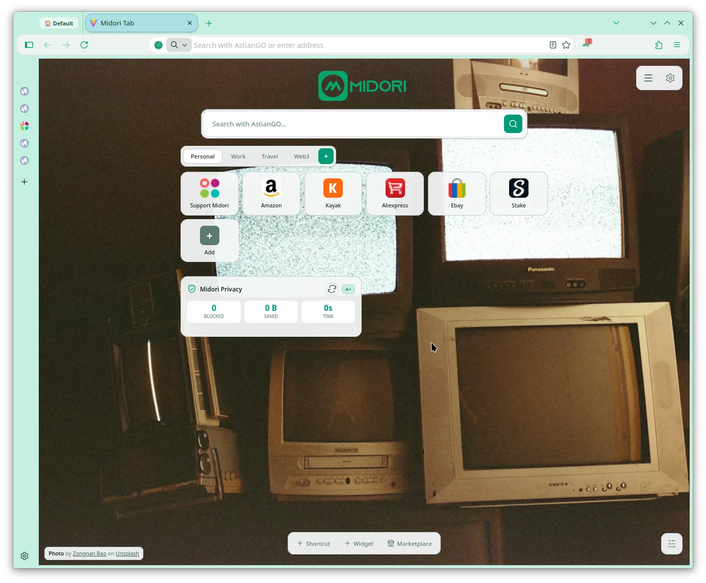Reload the page with the refresh icon
Screen dimensions: 706x583
[84, 45]
